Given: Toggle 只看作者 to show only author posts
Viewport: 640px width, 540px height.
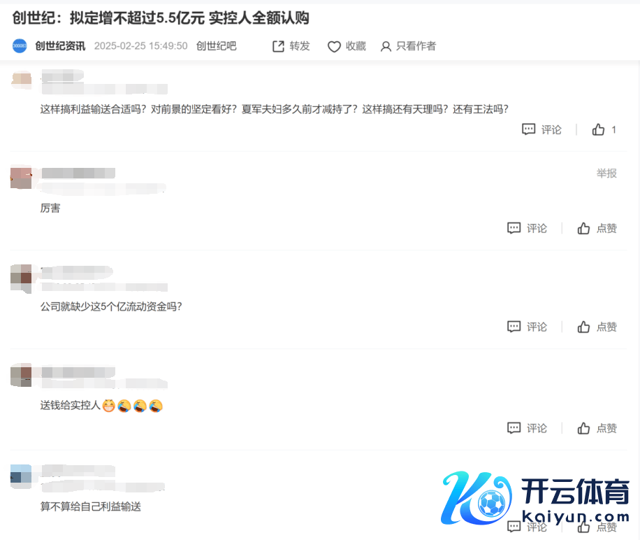Looking at the screenshot, I should (x=416, y=46).
